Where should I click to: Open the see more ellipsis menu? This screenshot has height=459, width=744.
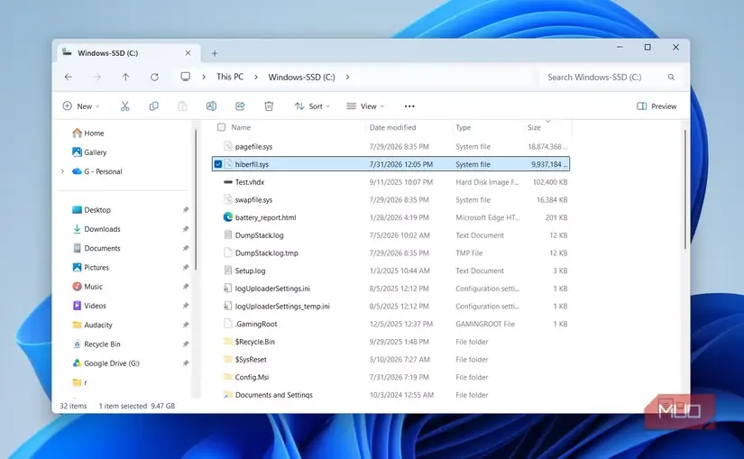409,106
